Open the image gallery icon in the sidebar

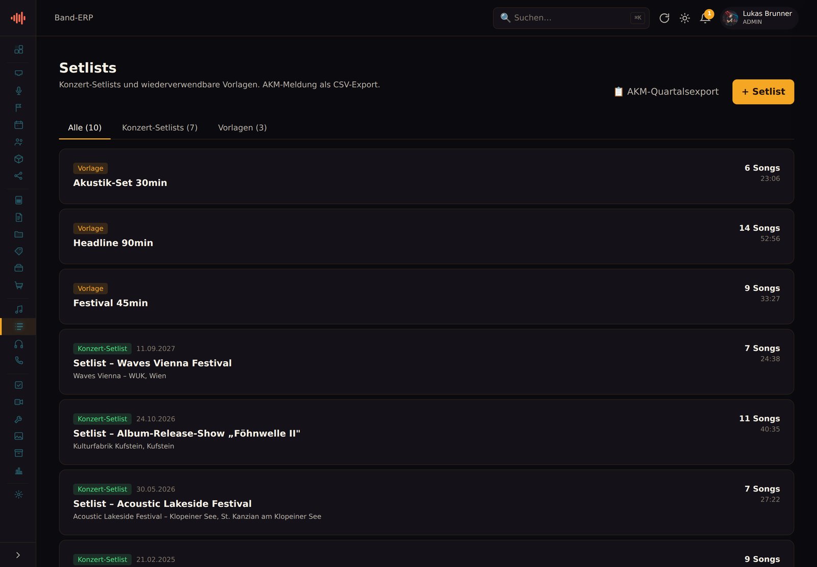pos(18,436)
